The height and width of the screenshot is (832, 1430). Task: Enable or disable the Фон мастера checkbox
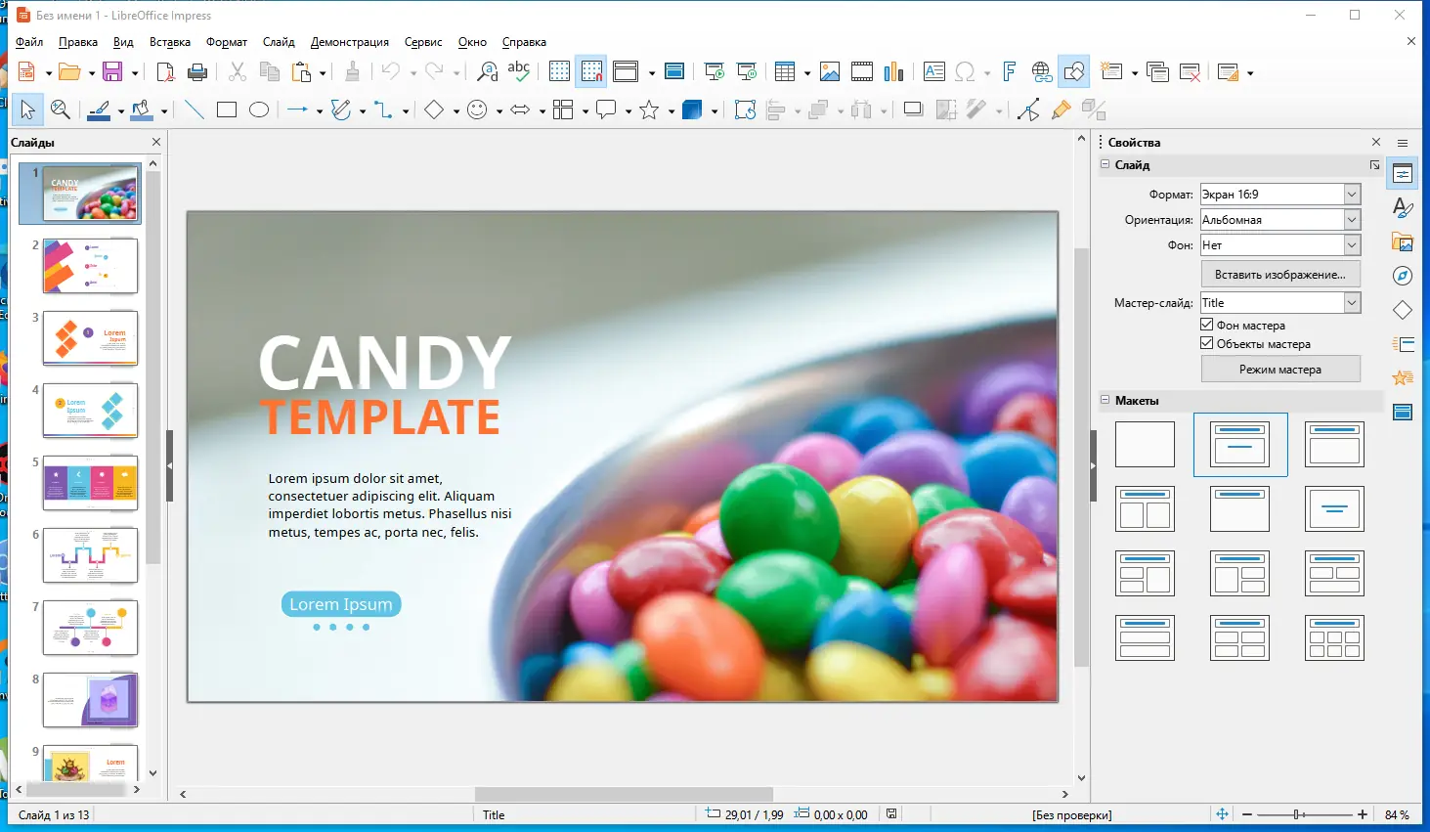click(x=1207, y=325)
